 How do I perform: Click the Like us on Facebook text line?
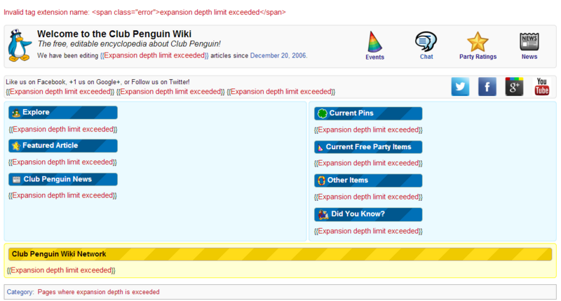click(97, 82)
